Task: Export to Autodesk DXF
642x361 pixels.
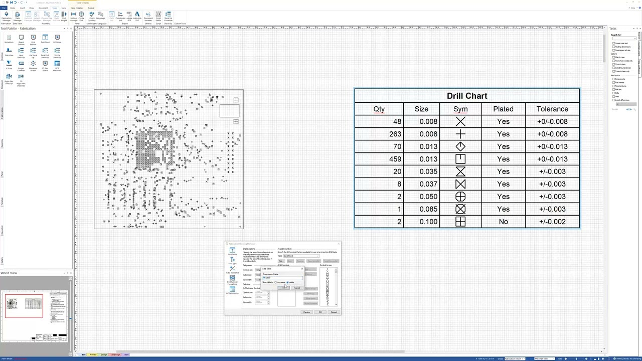Action: 137,17
